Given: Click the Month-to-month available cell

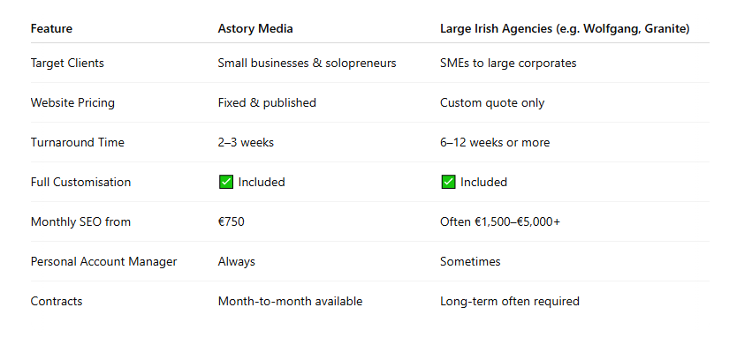Looking at the screenshot, I should pyautogui.click(x=290, y=302).
